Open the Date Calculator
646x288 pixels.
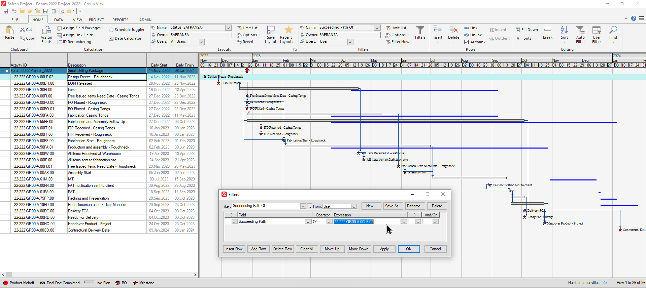[x=125, y=38]
